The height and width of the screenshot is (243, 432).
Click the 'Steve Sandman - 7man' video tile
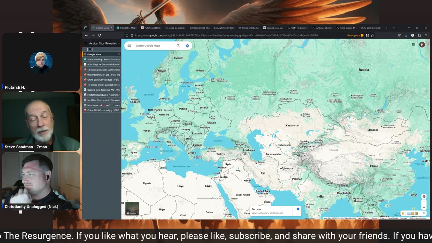point(41,122)
